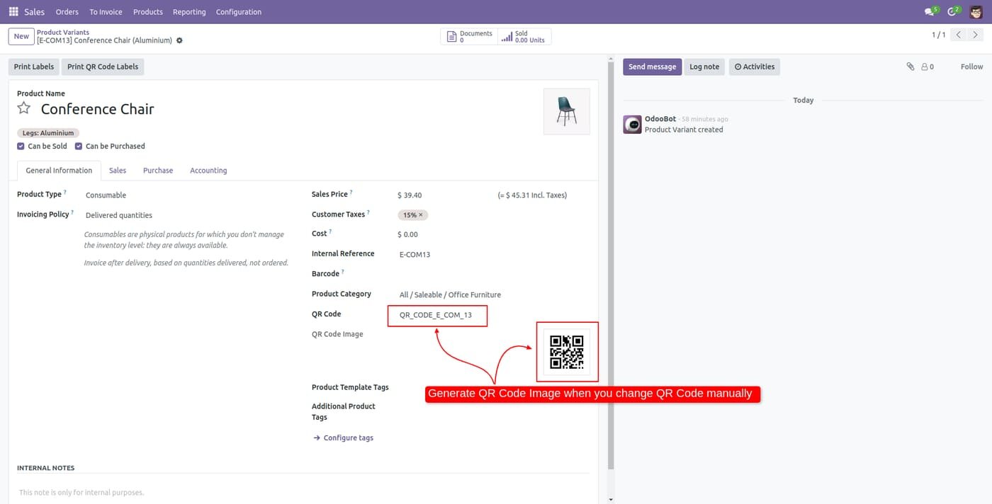Toggle the Can be Purchased checkbox
The image size is (992, 504).
pyautogui.click(x=79, y=146)
